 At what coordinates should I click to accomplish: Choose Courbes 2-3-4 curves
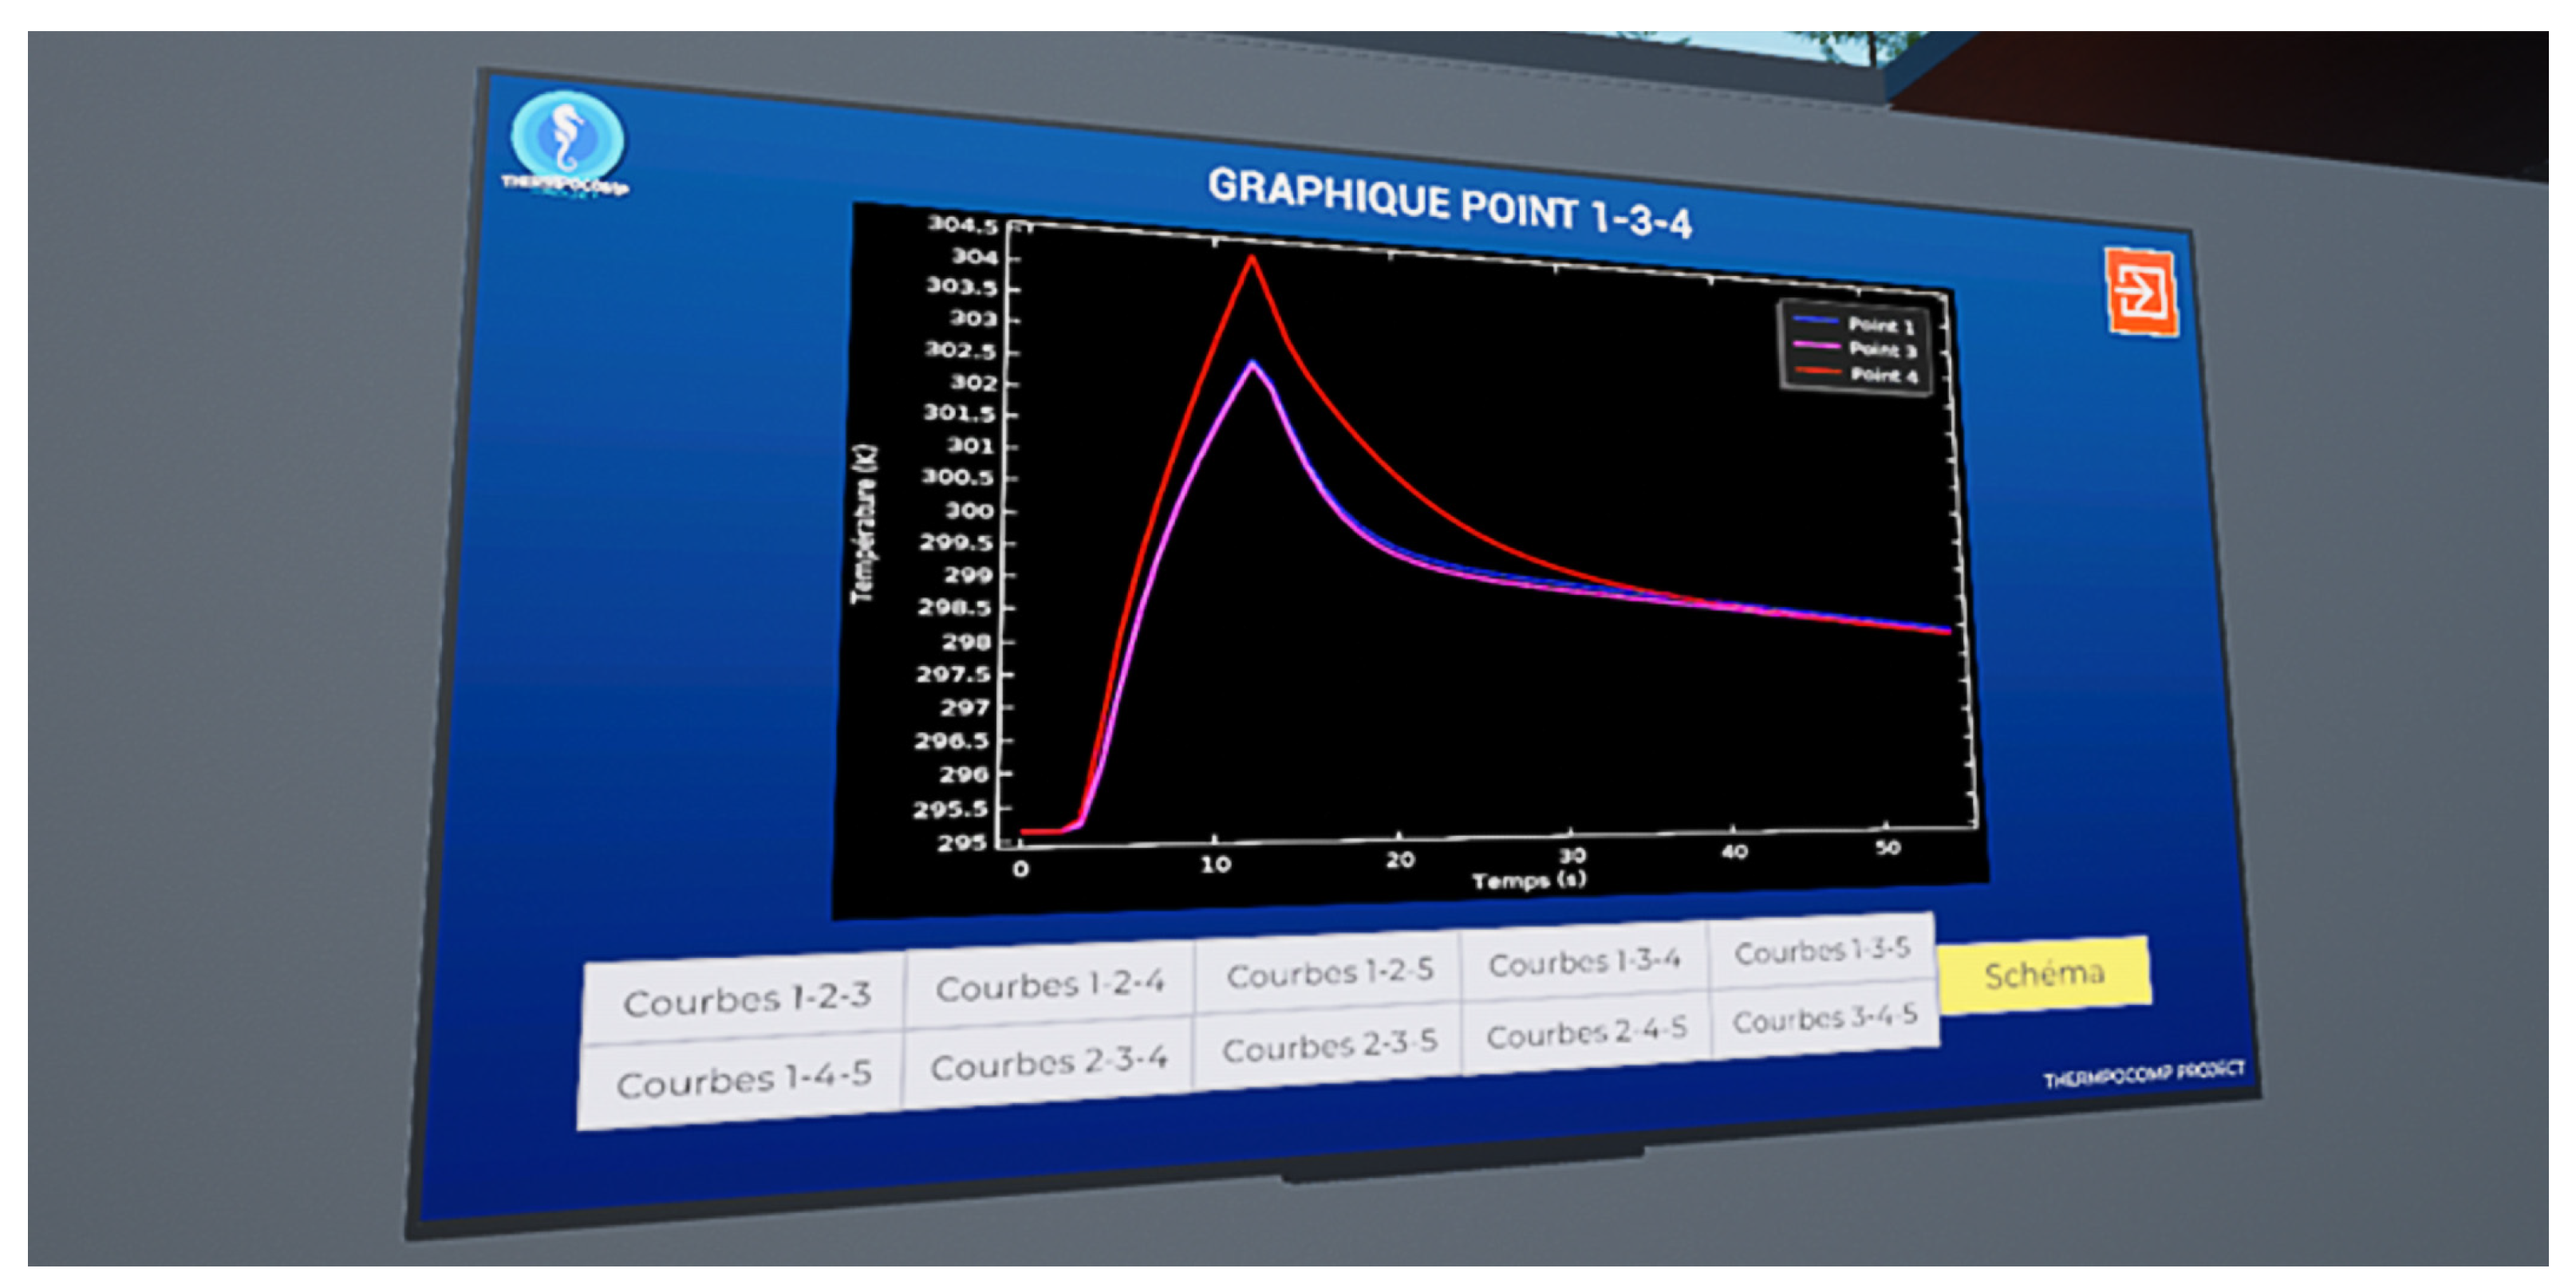pos(1048,1063)
